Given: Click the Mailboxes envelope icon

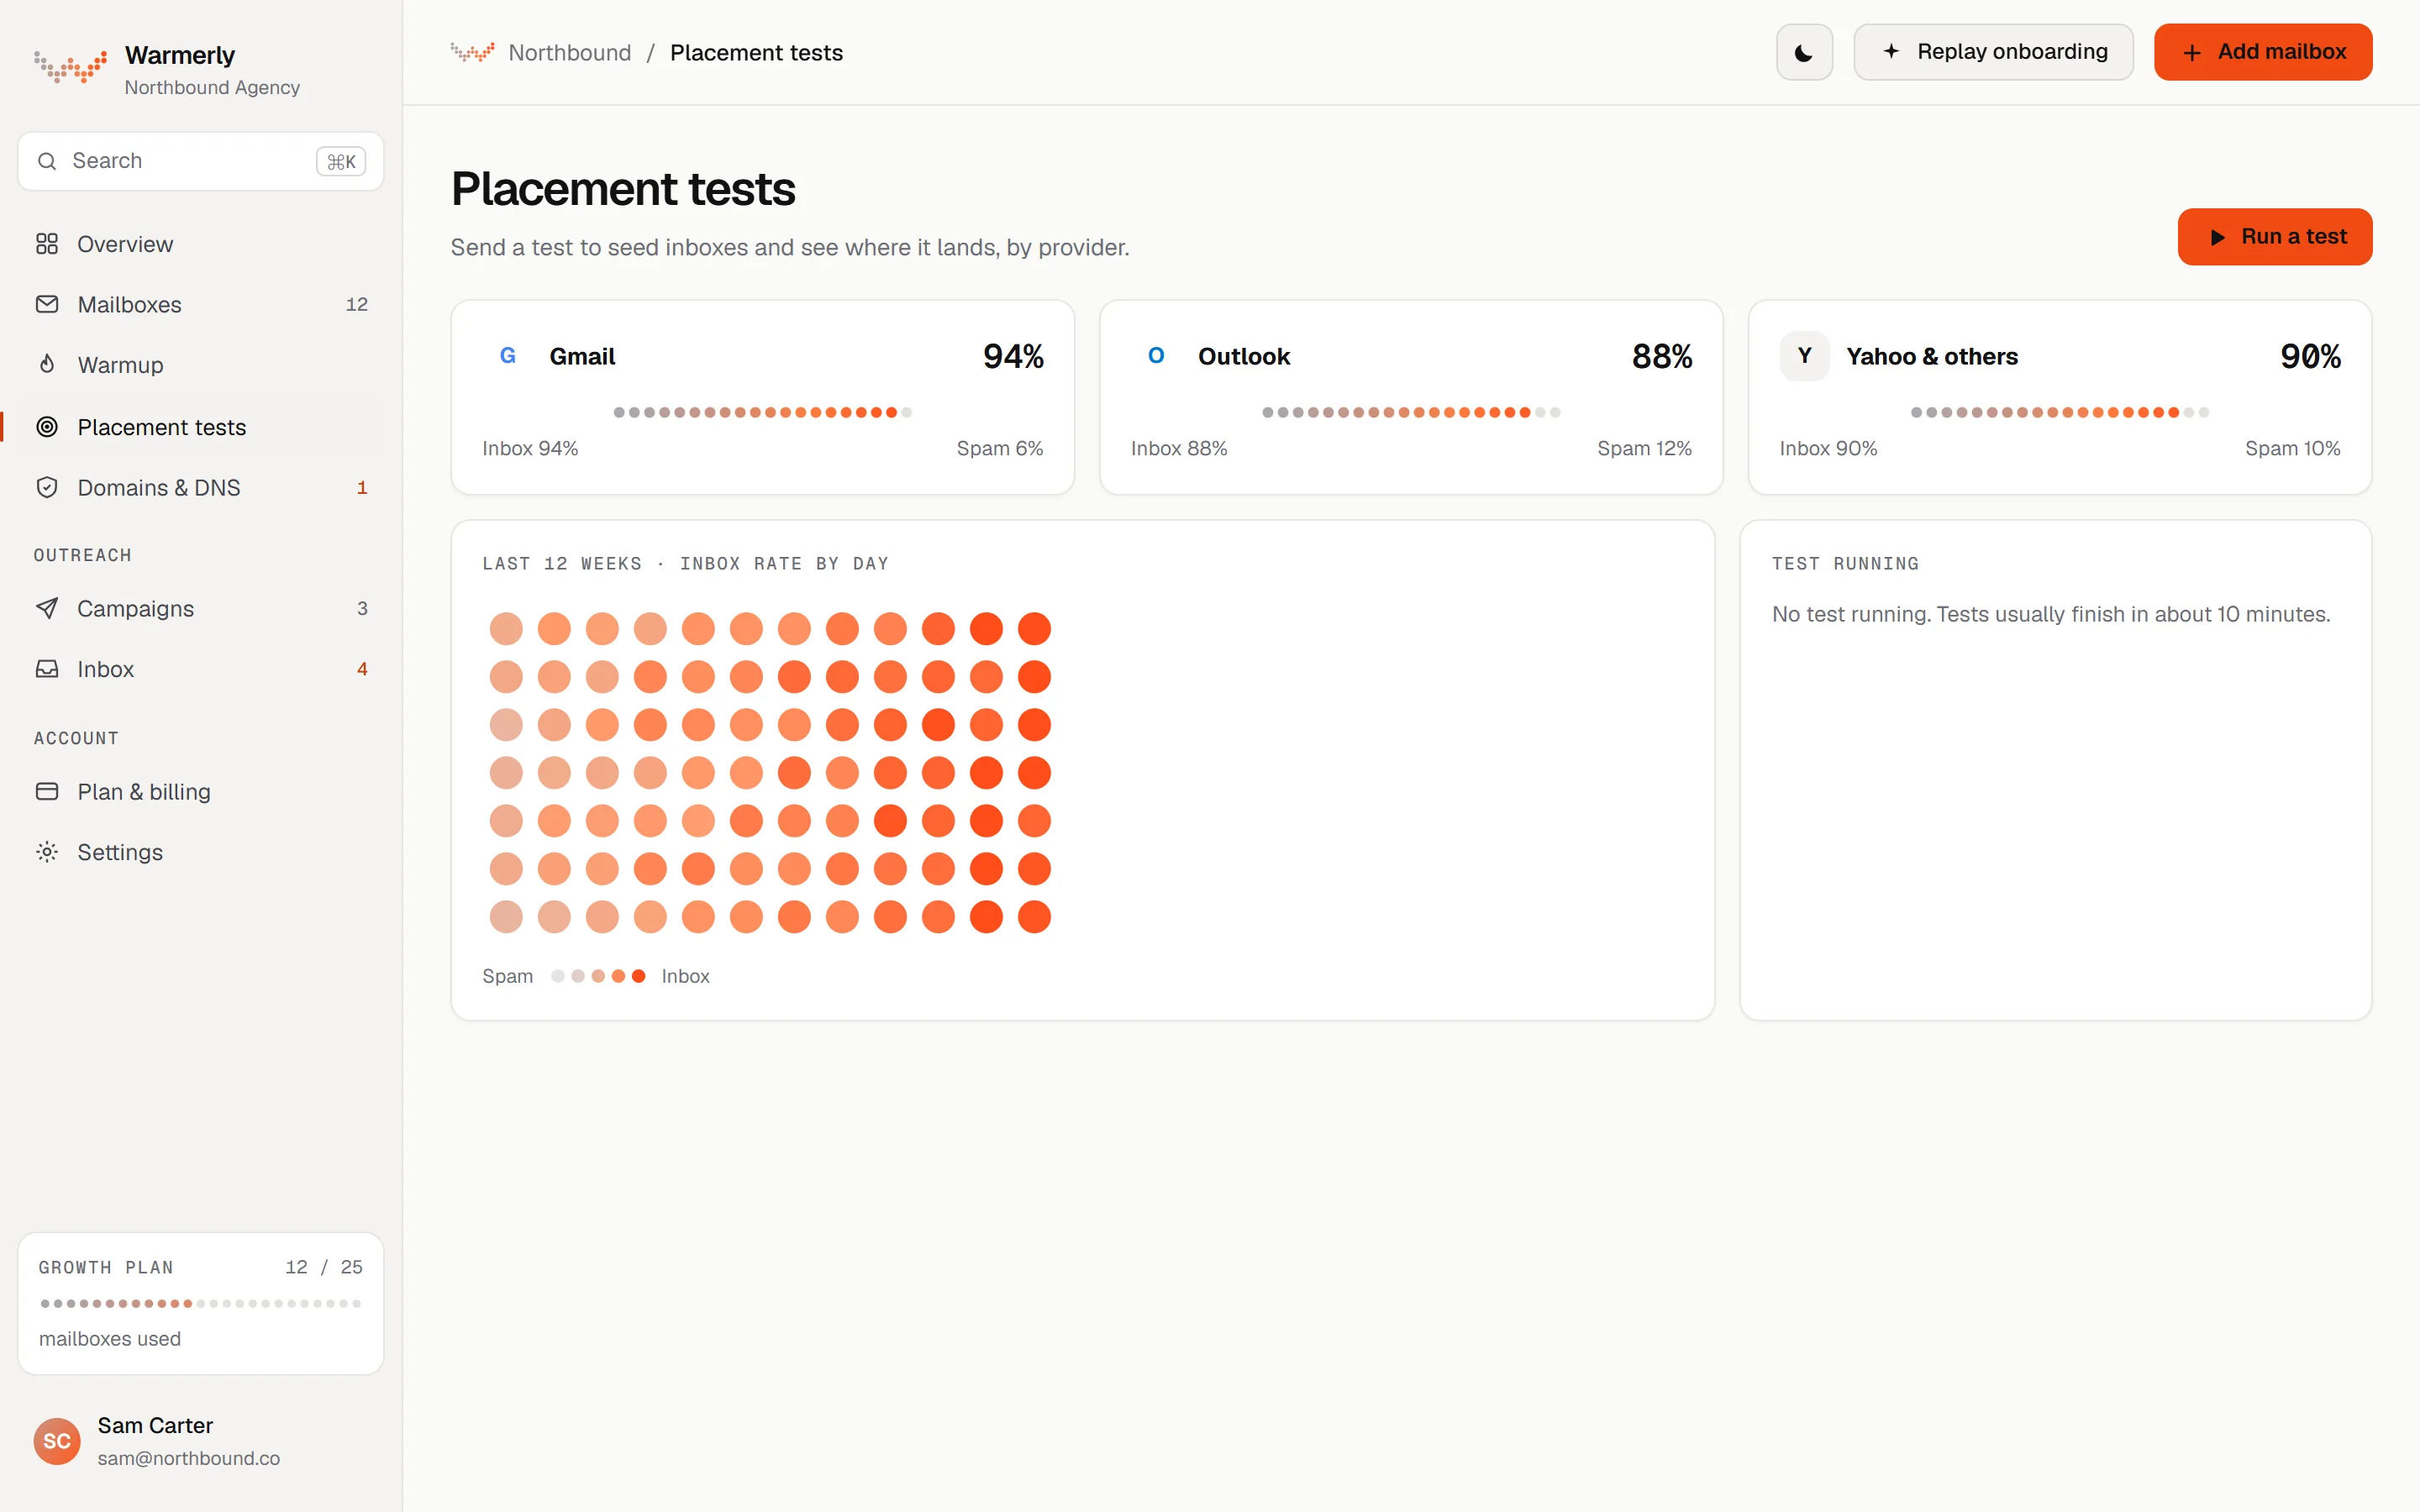Looking at the screenshot, I should (x=47, y=304).
